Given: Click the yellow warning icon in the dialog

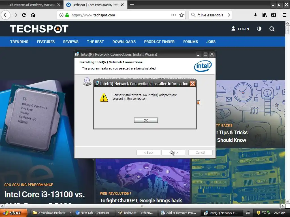Looking at the screenshot, I should coord(104,97).
